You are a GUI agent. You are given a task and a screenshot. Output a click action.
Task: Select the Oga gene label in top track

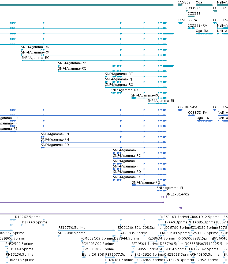(199, 2)
